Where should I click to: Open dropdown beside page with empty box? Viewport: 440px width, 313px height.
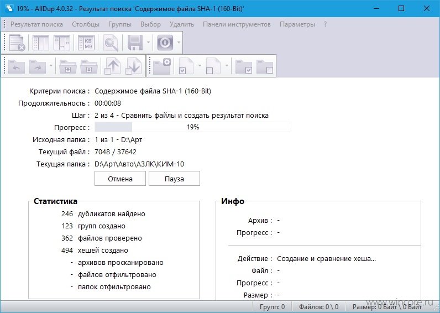[227, 66]
